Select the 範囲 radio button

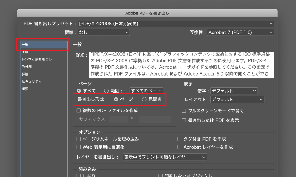[x=107, y=91]
